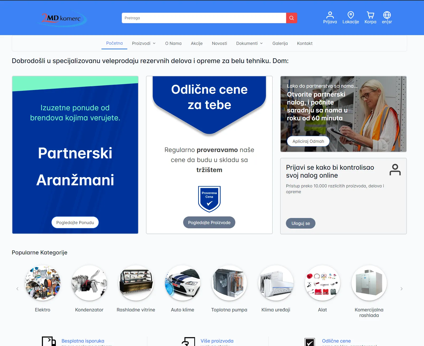
Task: Click the Odlične cene checkmark icon
Action: [x=310, y=342]
